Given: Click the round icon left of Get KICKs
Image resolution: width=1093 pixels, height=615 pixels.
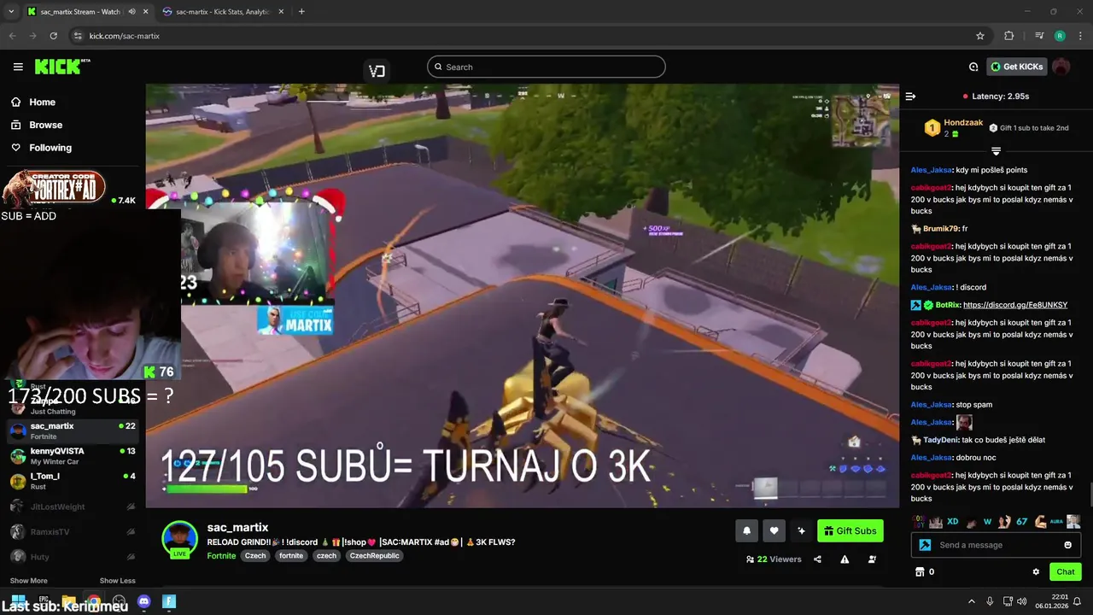Looking at the screenshot, I should pos(973,67).
